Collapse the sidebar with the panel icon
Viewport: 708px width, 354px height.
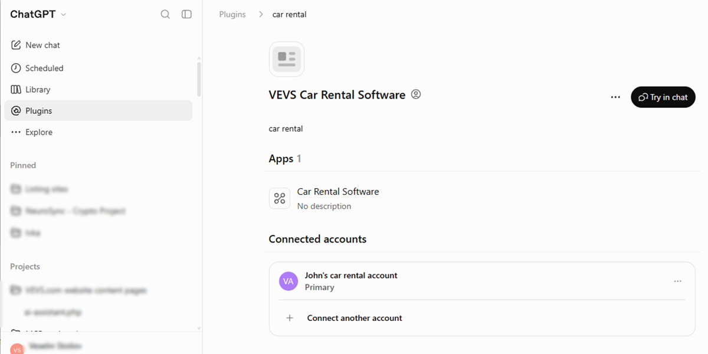tap(186, 14)
